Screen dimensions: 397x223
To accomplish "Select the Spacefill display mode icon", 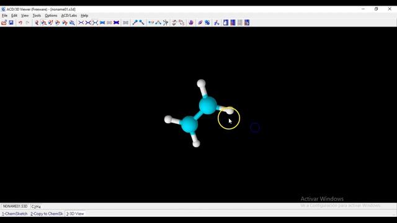I will tap(102, 23).
